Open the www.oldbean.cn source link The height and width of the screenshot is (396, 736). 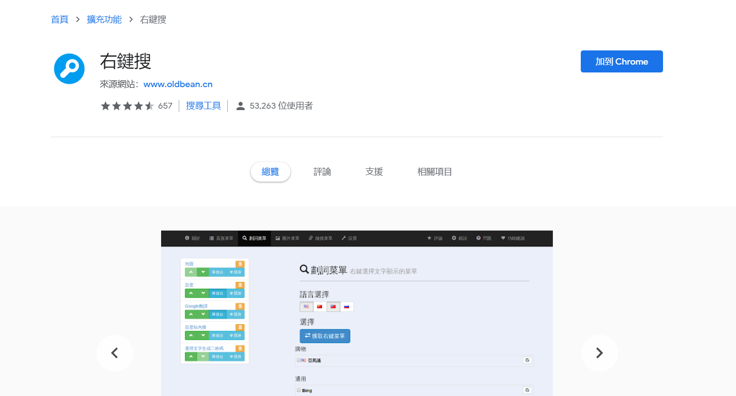[178, 84]
